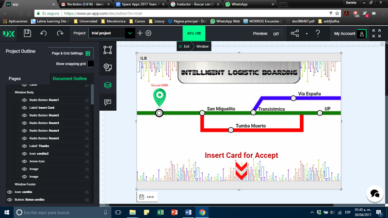
Task: Toggle the Show snapping grid checkbox
Action: [x=90, y=64]
